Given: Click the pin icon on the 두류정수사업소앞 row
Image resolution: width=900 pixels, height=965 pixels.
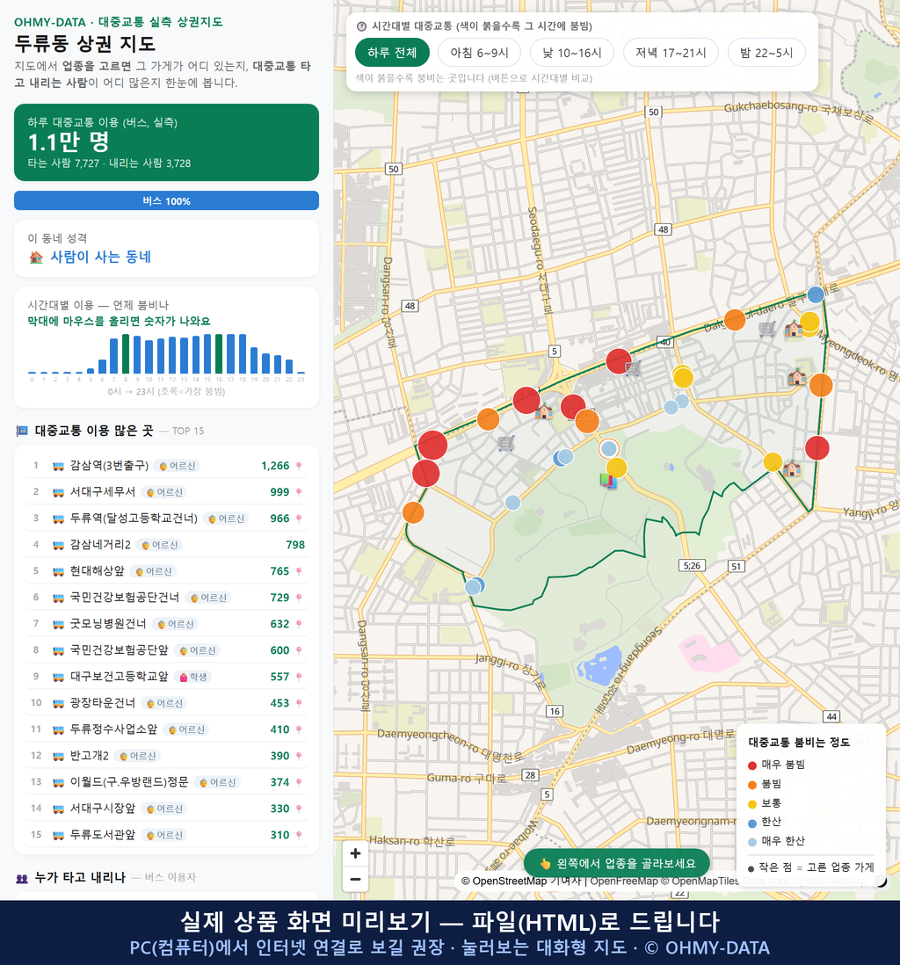Looking at the screenshot, I should point(299,730).
